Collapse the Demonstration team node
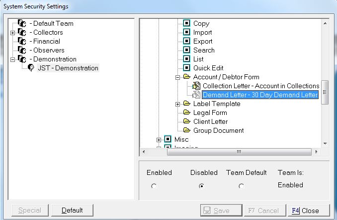The width and height of the screenshot is (337, 220). coord(12,59)
